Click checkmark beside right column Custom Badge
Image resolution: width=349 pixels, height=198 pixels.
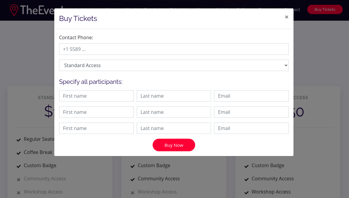246,166
